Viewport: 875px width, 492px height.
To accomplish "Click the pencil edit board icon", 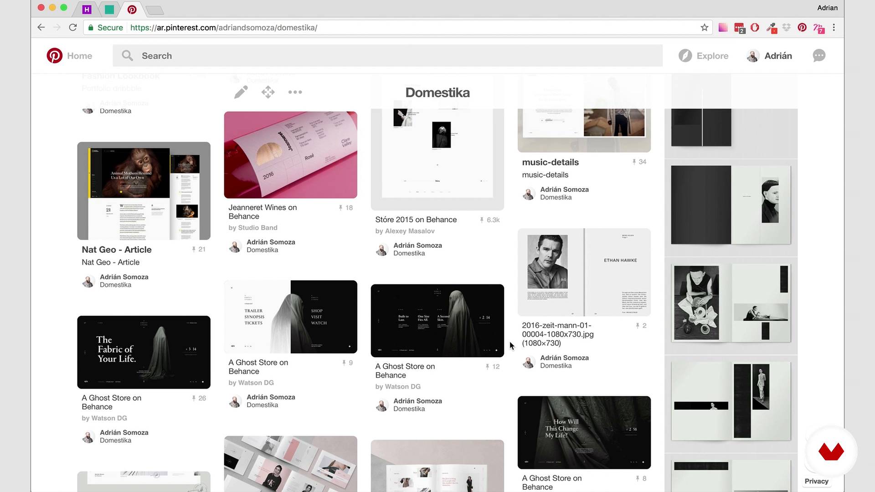I will tap(241, 92).
